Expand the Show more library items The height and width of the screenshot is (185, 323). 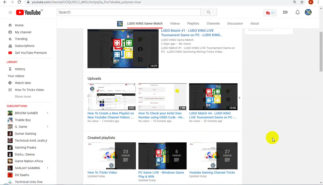(23, 97)
